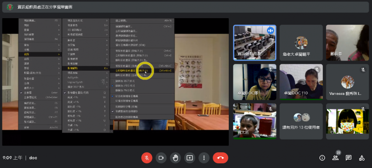
Task: Toggle the checked image-properties item with Q shortcut
Action: click(x=86, y=93)
